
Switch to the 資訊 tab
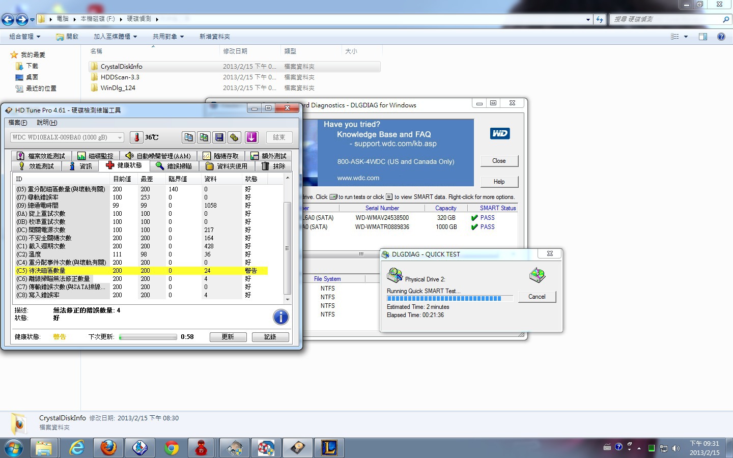click(x=81, y=166)
